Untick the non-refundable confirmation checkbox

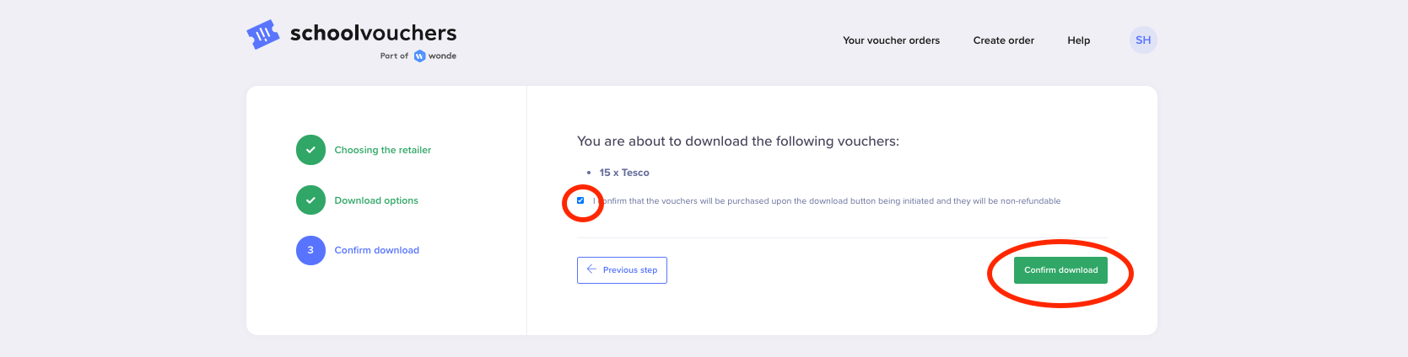(580, 200)
